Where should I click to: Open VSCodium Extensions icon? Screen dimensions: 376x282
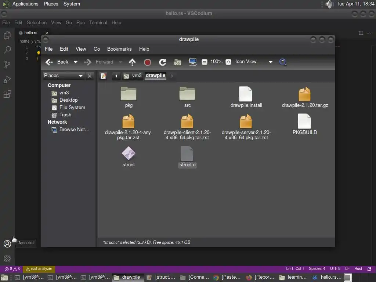coord(7,94)
